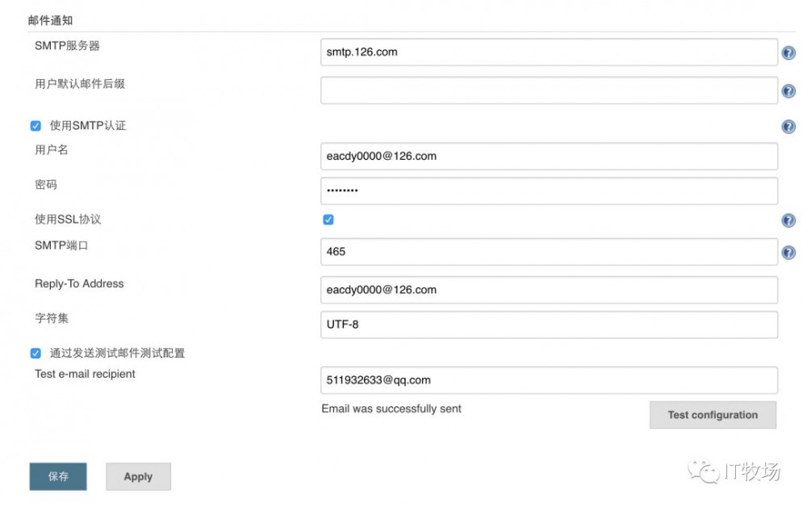Click the SMTP端口 field showing 465

(549, 251)
